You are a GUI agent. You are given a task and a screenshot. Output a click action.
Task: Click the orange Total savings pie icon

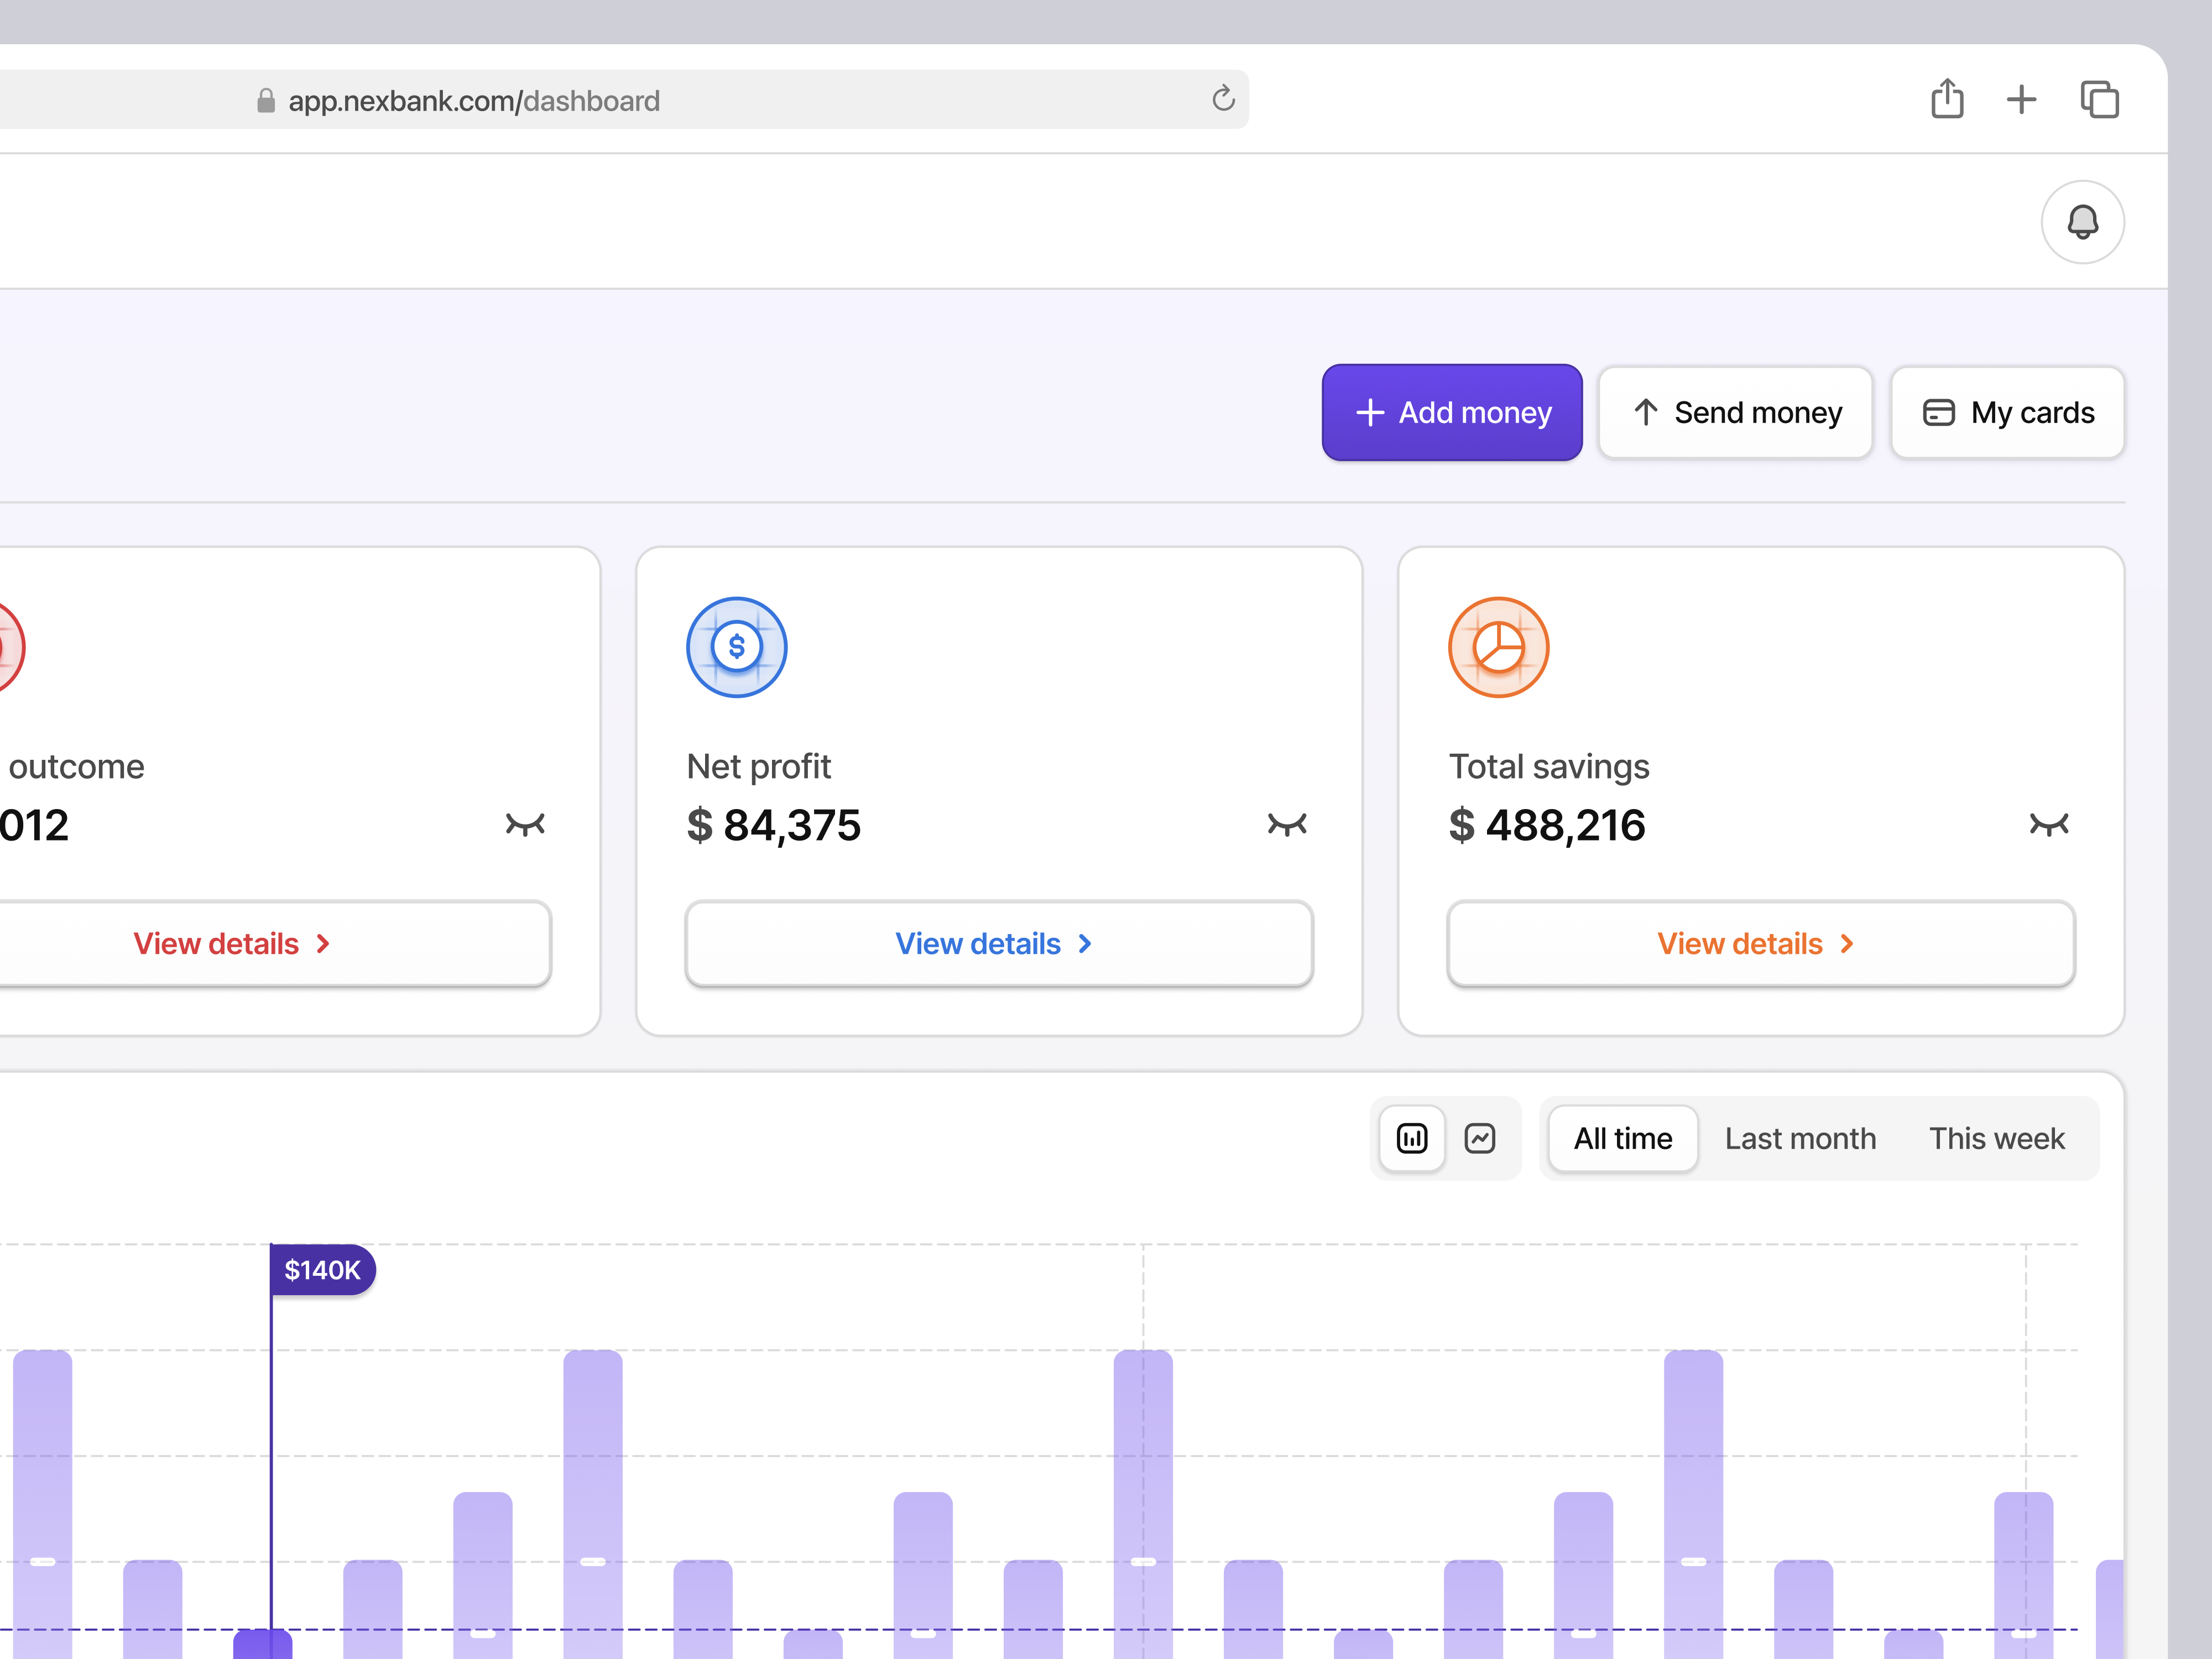point(1498,647)
